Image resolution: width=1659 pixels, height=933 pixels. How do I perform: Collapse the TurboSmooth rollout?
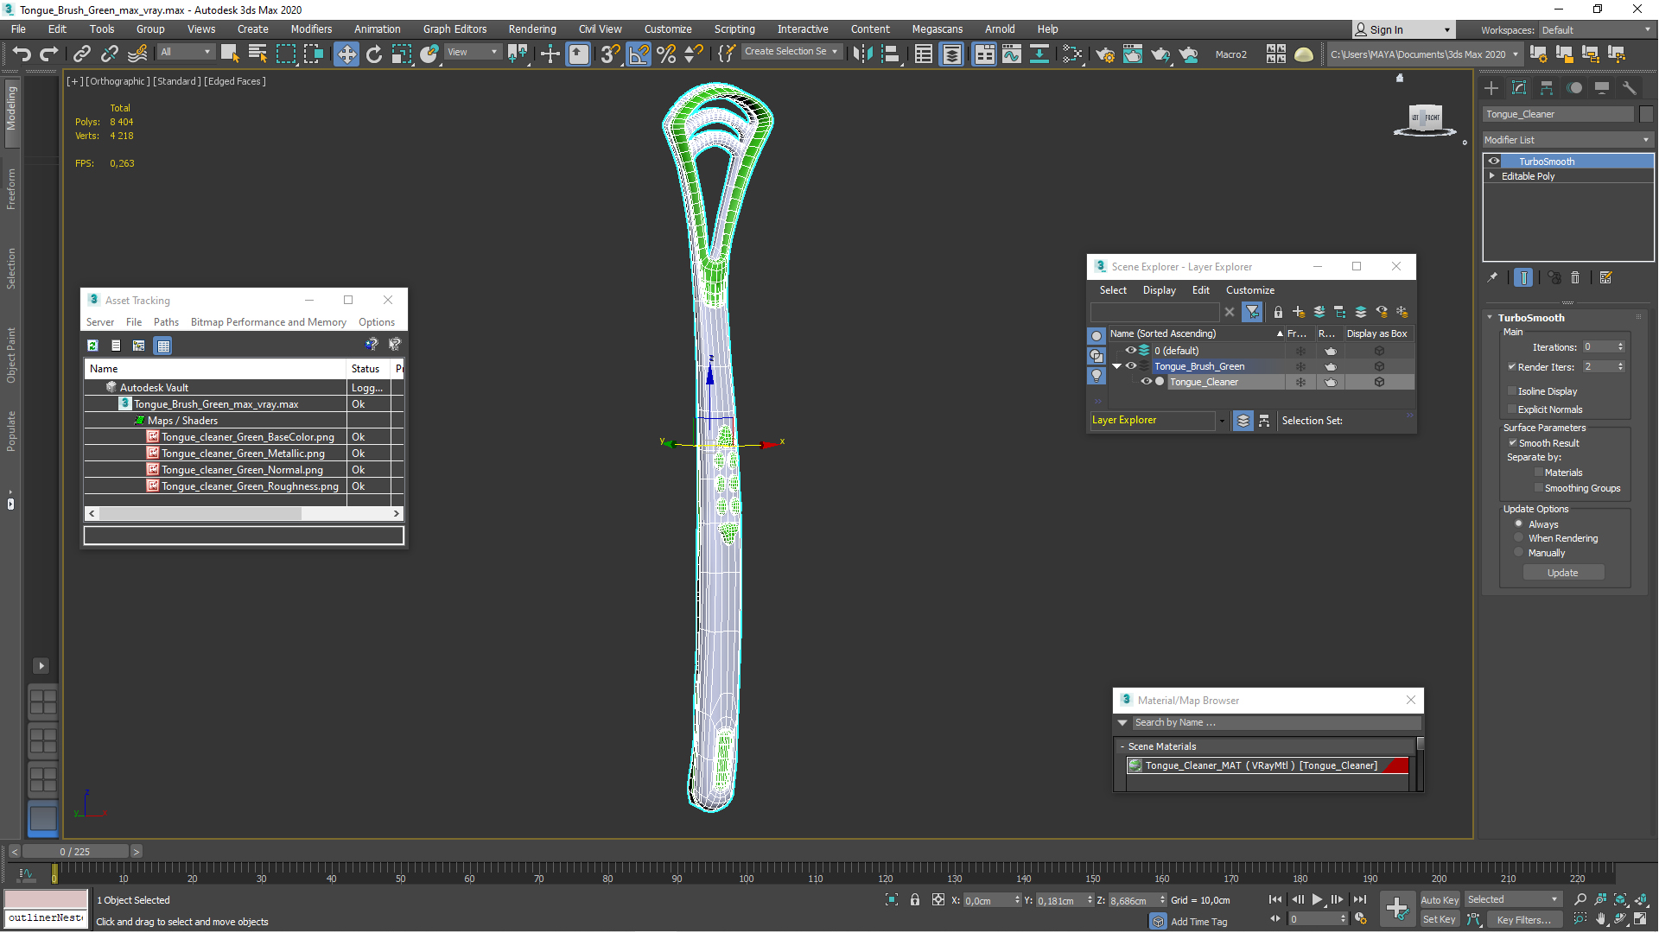pyautogui.click(x=1491, y=317)
